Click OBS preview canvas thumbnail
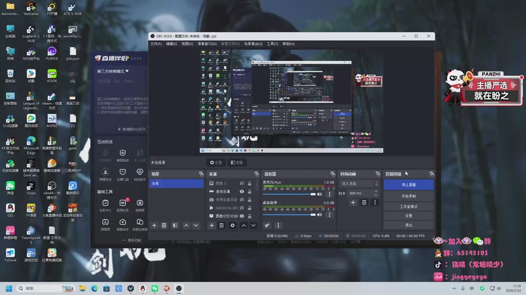The height and width of the screenshot is (295, 526). point(291,102)
